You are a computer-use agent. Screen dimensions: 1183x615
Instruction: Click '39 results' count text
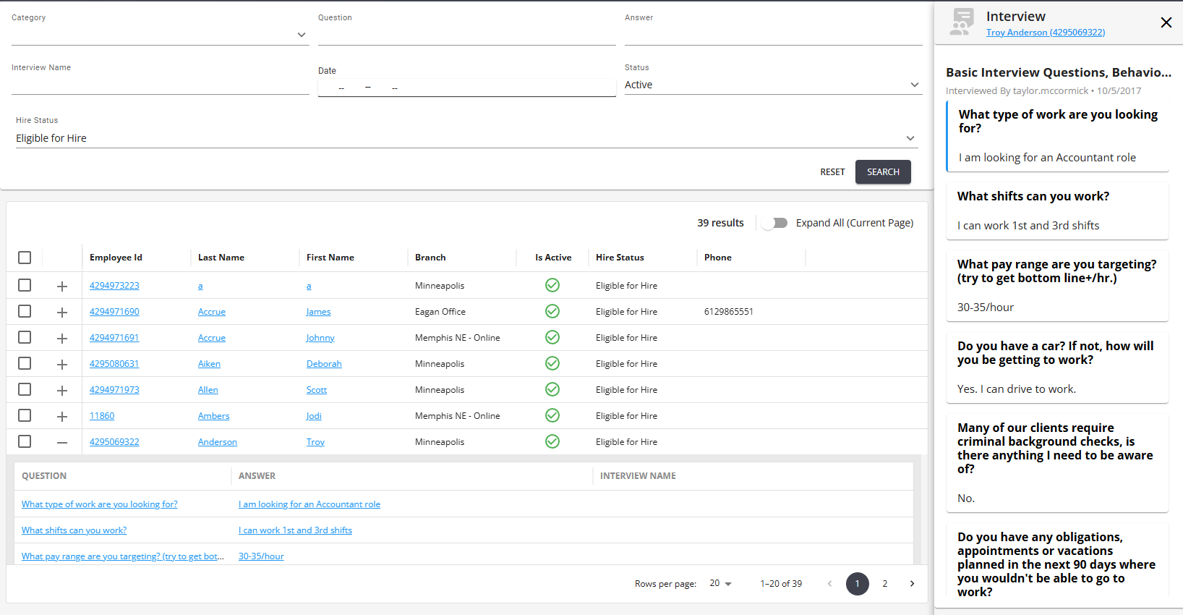click(720, 223)
